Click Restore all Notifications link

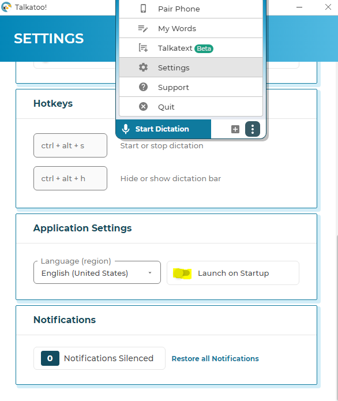[x=215, y=358]
